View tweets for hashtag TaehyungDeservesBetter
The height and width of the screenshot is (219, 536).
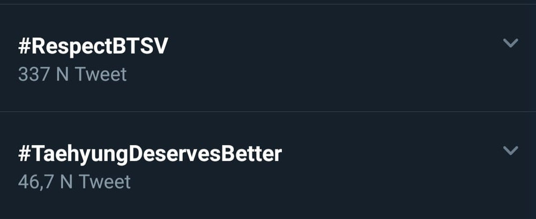pos(150,154)
